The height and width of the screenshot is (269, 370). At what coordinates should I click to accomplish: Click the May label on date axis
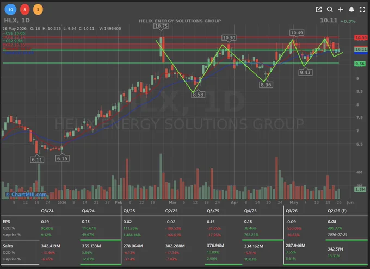(294, 203)
